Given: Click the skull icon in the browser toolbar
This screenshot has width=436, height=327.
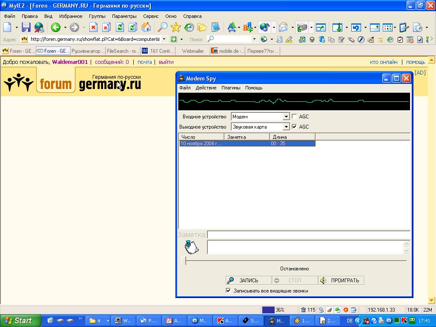Looking at the screenshot, I should click(x=312, y=40).
